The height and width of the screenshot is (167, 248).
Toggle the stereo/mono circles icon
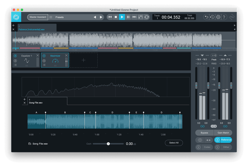point(200,140)
